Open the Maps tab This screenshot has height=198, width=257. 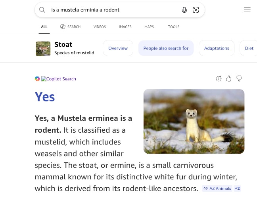[149, 27]
